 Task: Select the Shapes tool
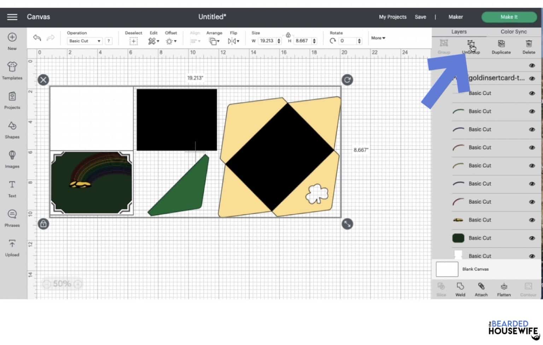coord(12,129)
